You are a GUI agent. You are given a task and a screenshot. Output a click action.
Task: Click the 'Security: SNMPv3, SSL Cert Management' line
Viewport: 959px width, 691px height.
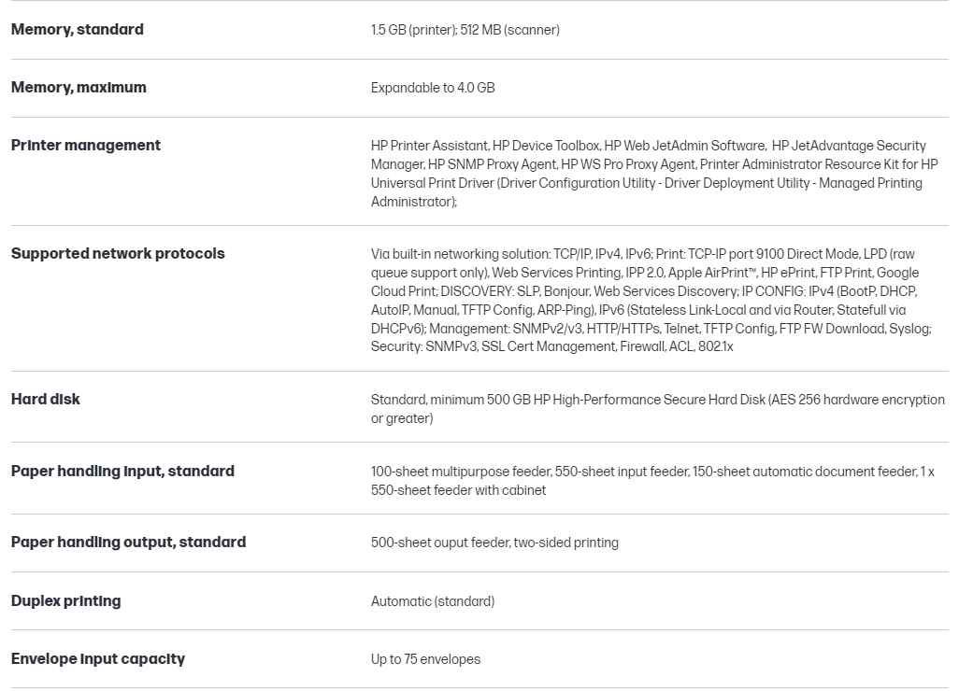(x=551, y=347)
